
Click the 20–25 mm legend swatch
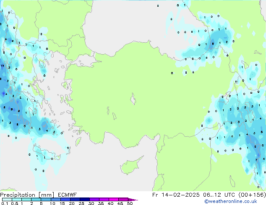point(75,200)
